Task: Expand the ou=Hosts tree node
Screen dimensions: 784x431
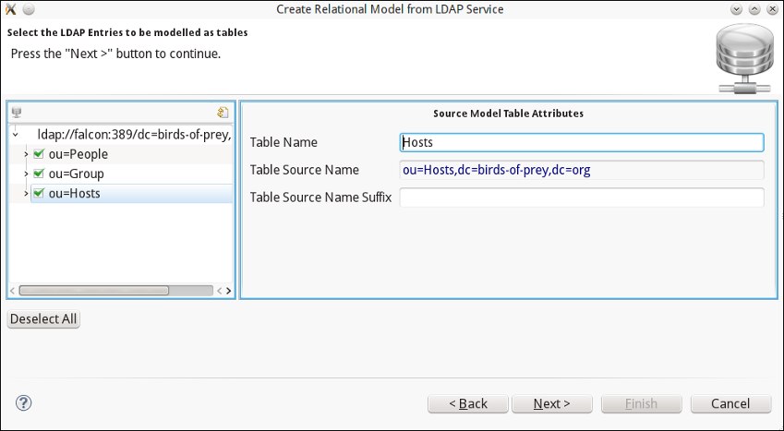Action: [x=26, y=193]
